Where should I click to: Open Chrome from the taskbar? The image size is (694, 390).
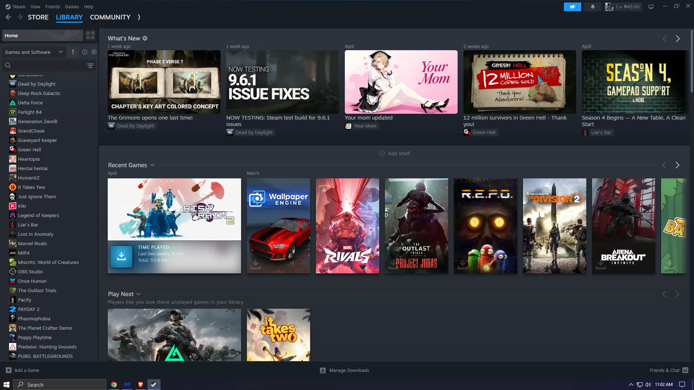click(x=114, y=385)
